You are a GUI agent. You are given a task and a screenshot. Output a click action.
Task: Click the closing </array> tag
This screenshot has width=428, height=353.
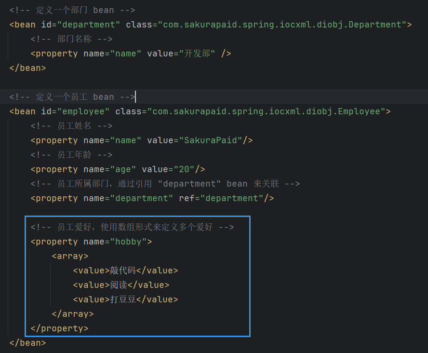tap(73, 314)
